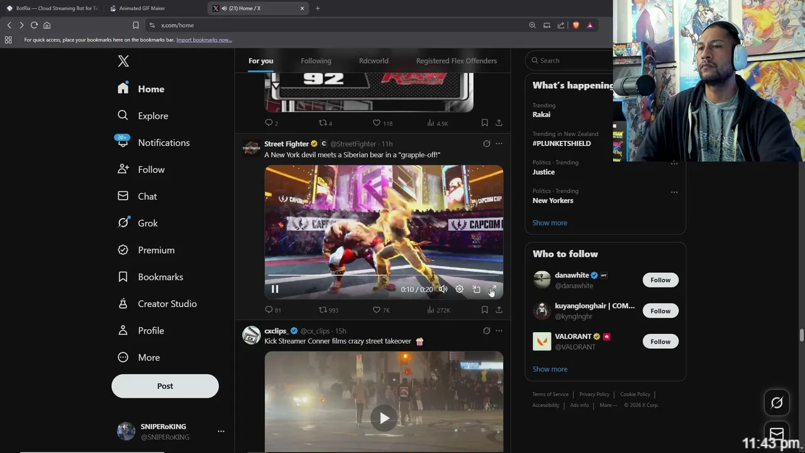Like the top post with 118 likes

[x=382, y=123]
